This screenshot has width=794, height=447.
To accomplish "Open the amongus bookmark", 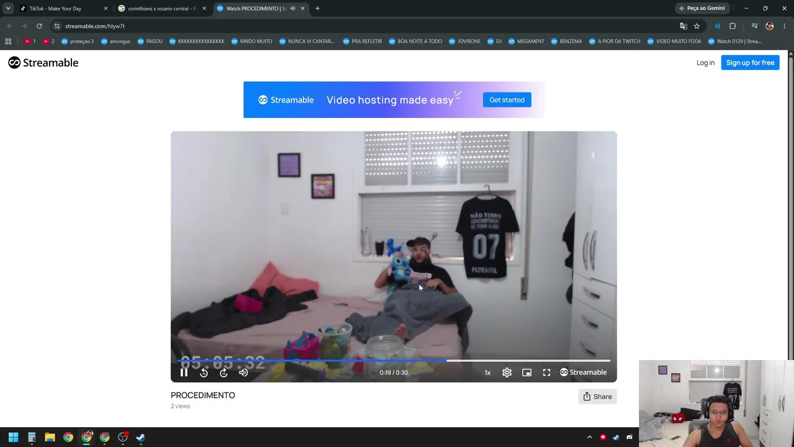I will coord(116,42).
